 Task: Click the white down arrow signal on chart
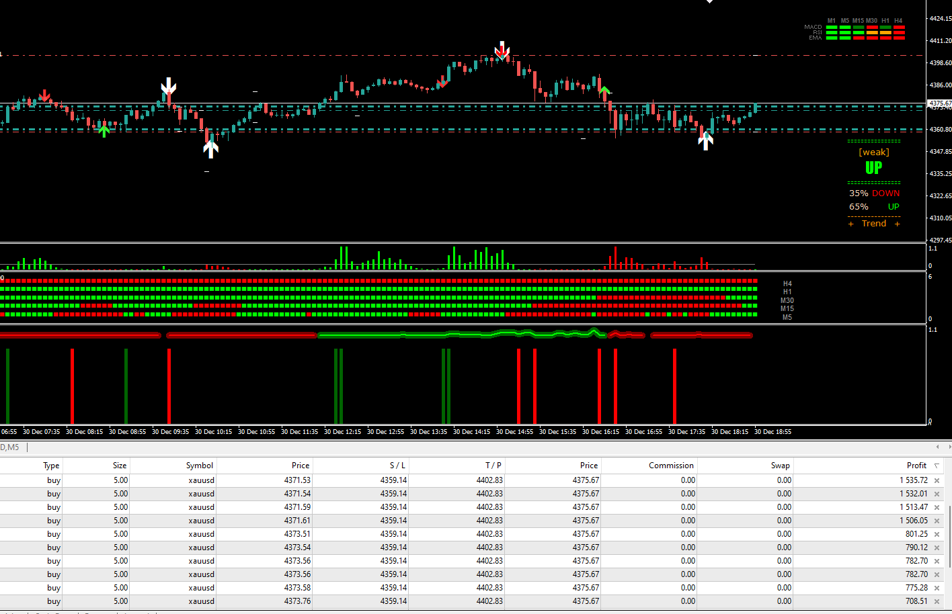click(x=168, y=87)
